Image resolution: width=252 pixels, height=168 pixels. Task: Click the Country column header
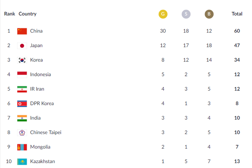(28, 14)
